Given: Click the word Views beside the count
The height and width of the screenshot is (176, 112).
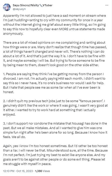Looking at the screenshot, I should pyautogui.click(x=46, y=171).
